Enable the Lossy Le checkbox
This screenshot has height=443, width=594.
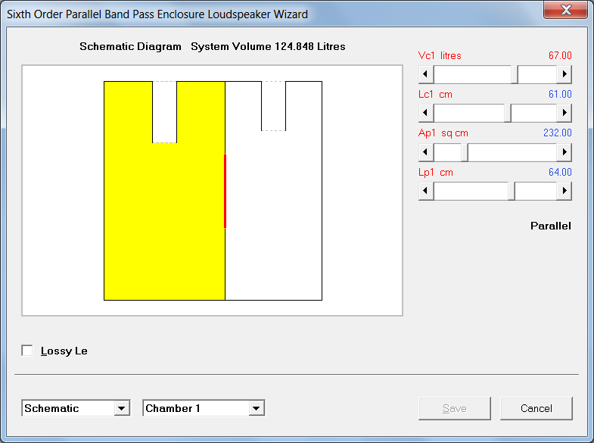coord(27,351)
